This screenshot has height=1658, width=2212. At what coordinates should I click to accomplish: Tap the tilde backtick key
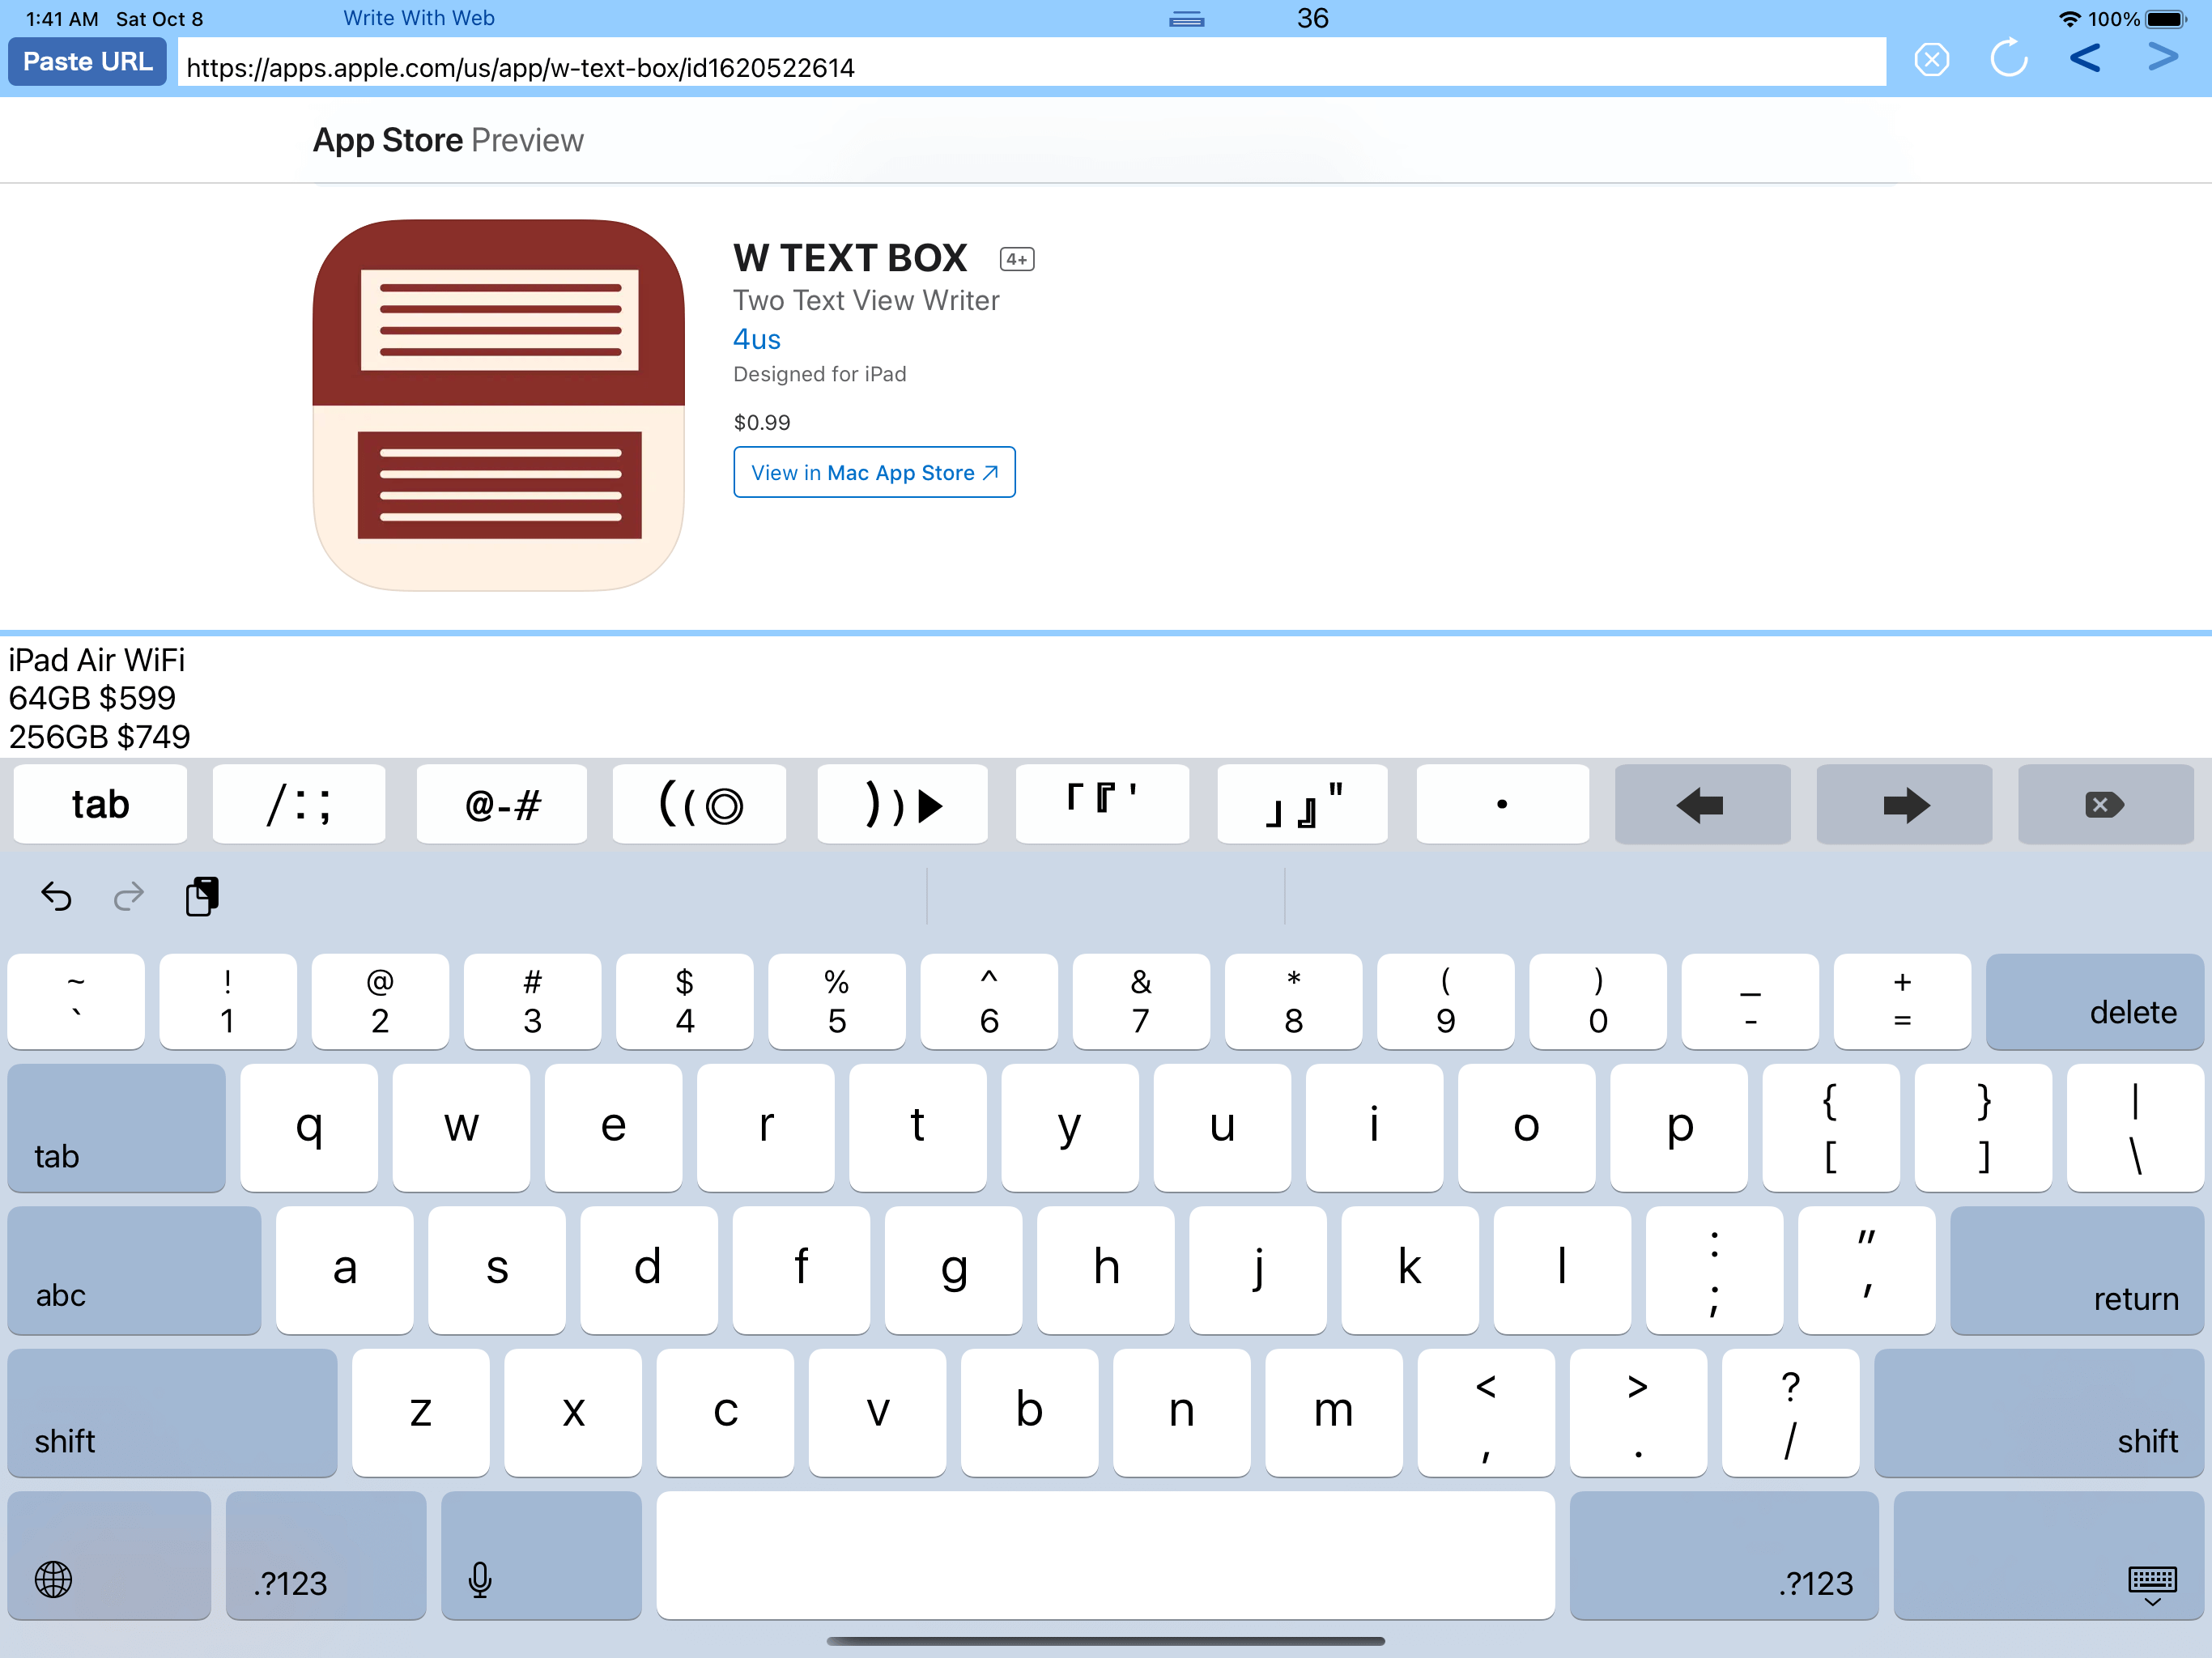[x=76, y=1001]
